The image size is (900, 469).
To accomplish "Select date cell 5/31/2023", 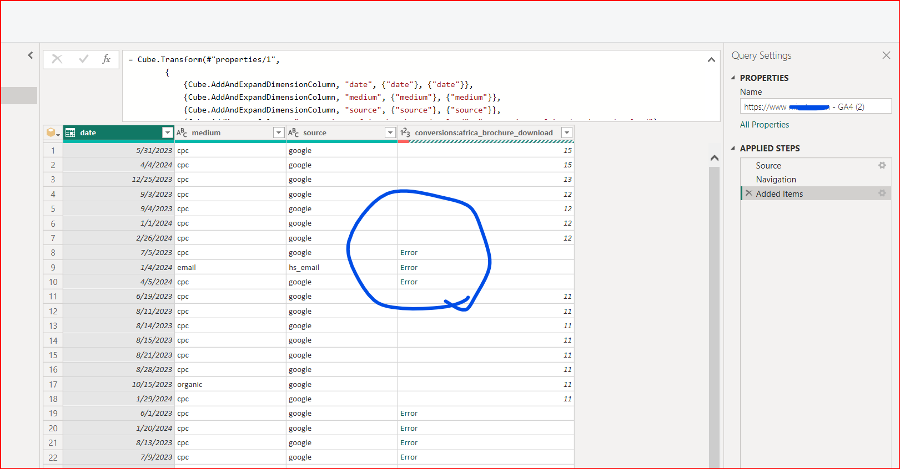I will [x=119, y=150].
